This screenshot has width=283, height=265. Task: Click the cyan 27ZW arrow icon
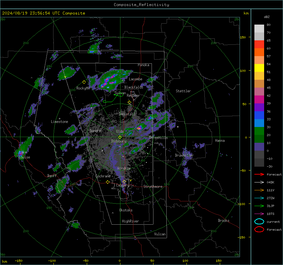pyautogui.click(x=259, y=198)
